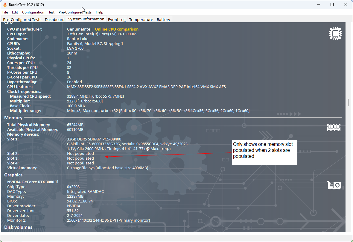The width and height of the screenshot is (353, 242).
Task: Open the Online CPU comparison link
Action: (x=117, y=29)
